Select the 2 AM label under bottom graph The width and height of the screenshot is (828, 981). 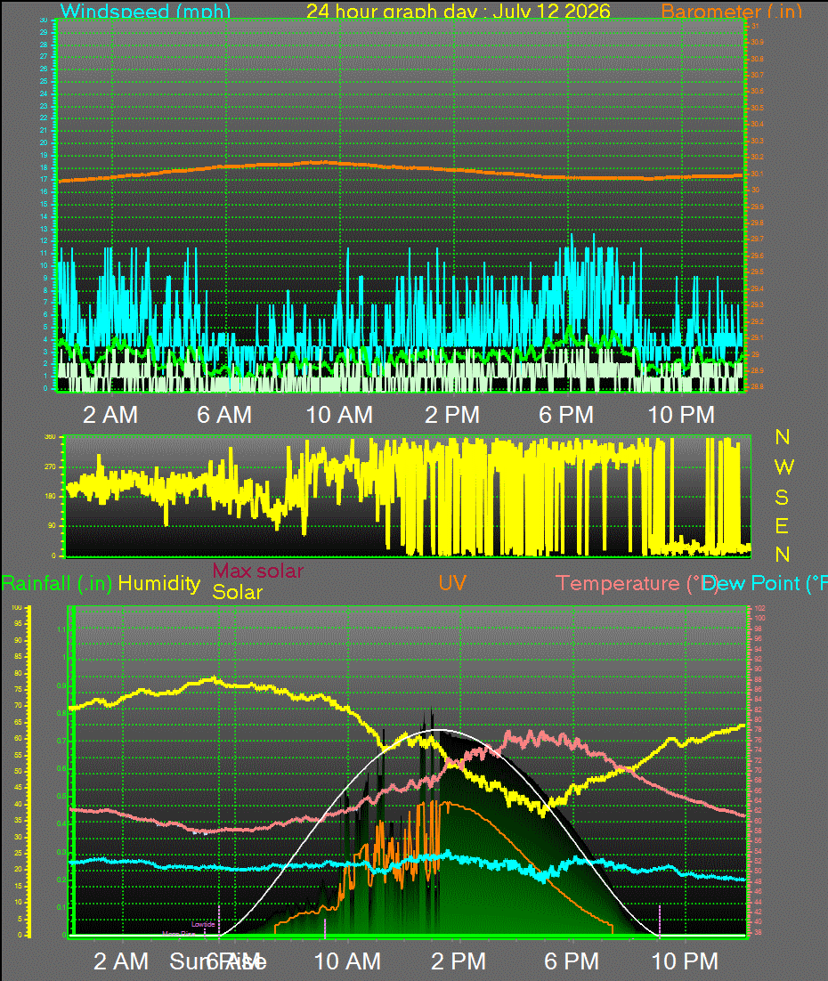[x=121, y=961]
